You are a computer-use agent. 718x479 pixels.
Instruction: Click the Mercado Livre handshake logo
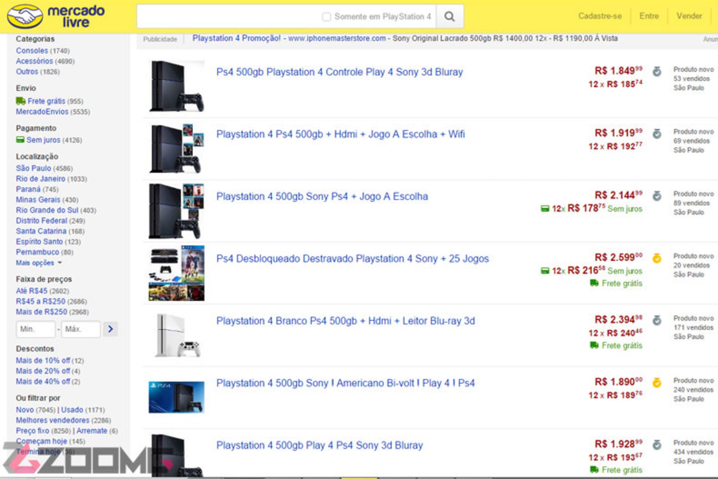click(x=25, y=16)
